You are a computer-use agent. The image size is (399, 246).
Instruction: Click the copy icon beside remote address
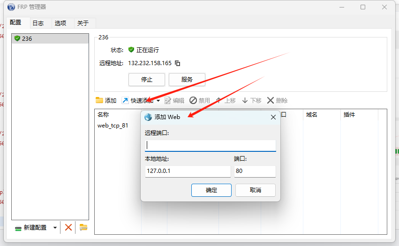pos(178,63)
